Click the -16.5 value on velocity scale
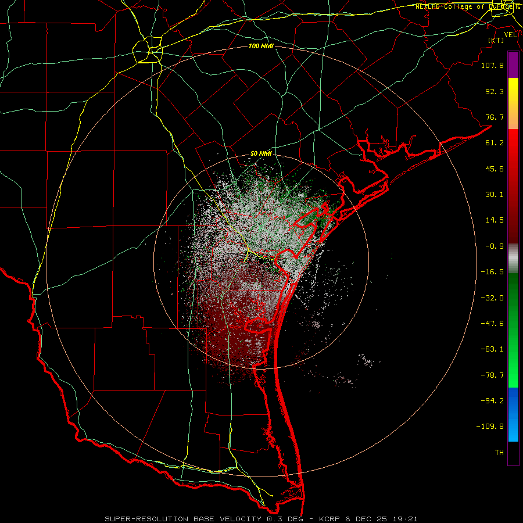 [x=492, y=272]
